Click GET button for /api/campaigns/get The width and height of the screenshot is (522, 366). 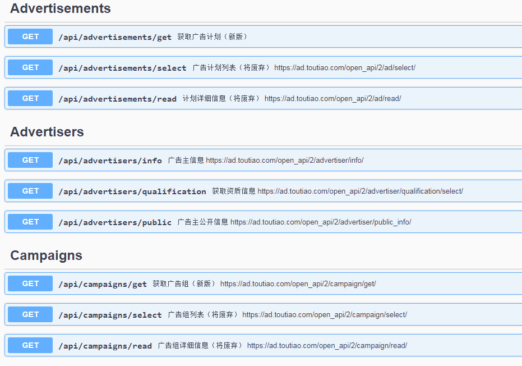click(x=30, y=283)
